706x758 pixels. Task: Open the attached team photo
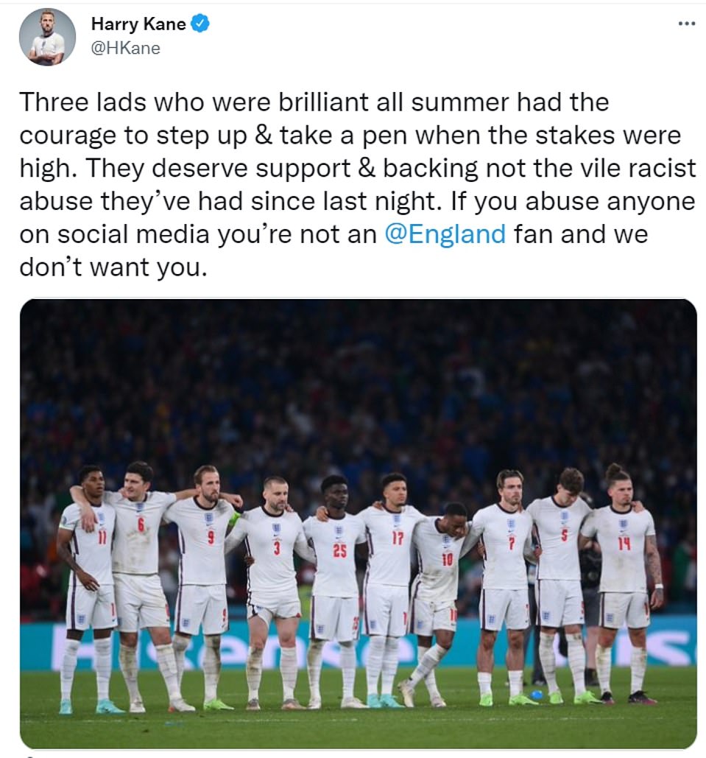pyautogui.click(x=358, y=524)
